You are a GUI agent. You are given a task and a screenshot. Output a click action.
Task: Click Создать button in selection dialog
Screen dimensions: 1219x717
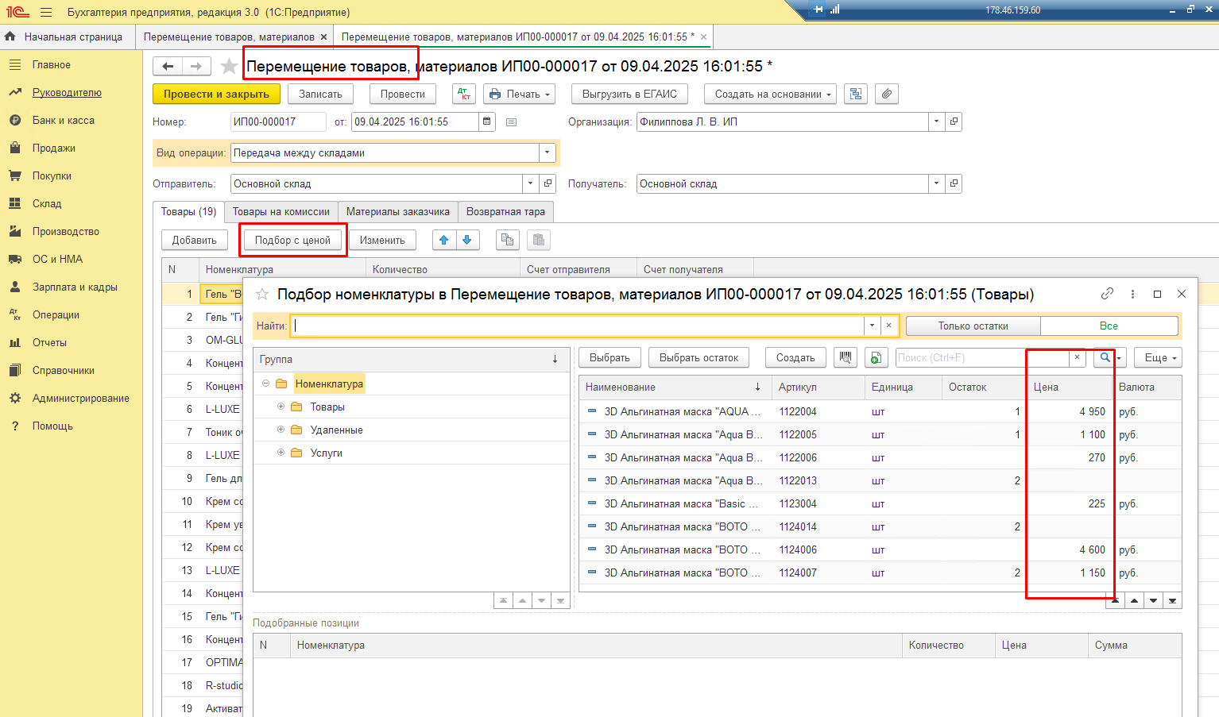coord(795,357)
